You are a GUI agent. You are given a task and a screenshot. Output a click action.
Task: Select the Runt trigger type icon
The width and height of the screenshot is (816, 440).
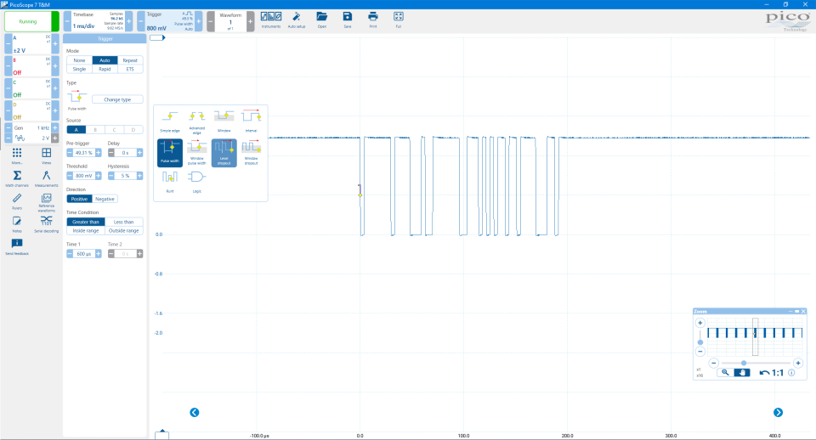pos(170,178)
